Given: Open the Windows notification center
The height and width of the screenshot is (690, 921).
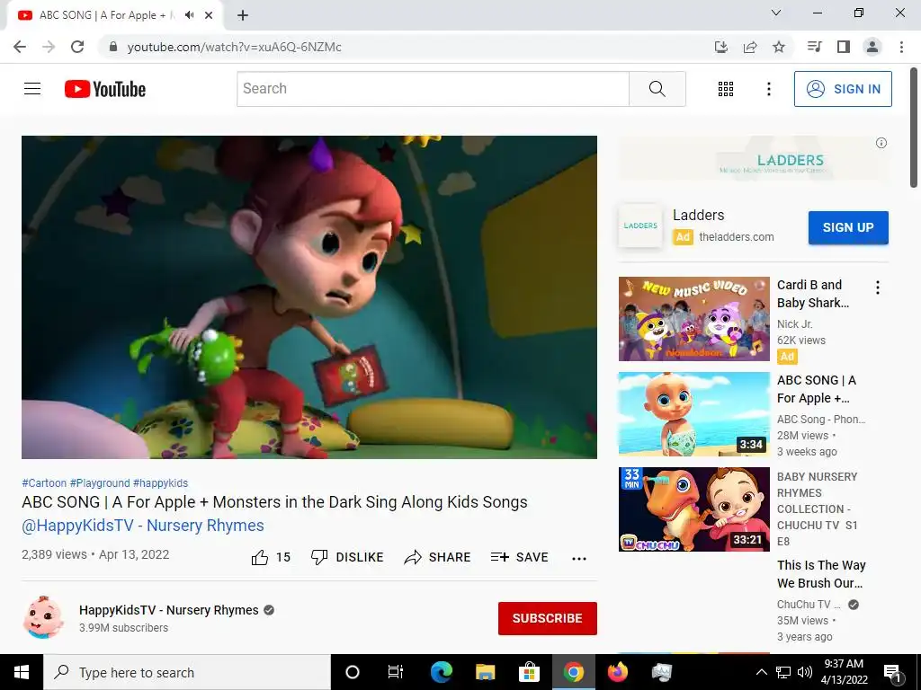Looking at the screenshot, I should [x=893, y=673].
